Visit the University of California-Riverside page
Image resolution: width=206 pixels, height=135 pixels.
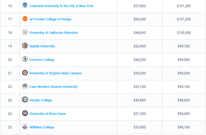[x=53, y=33]
